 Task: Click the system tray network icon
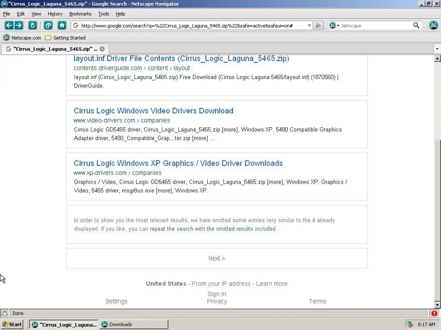tap(410, 324)
